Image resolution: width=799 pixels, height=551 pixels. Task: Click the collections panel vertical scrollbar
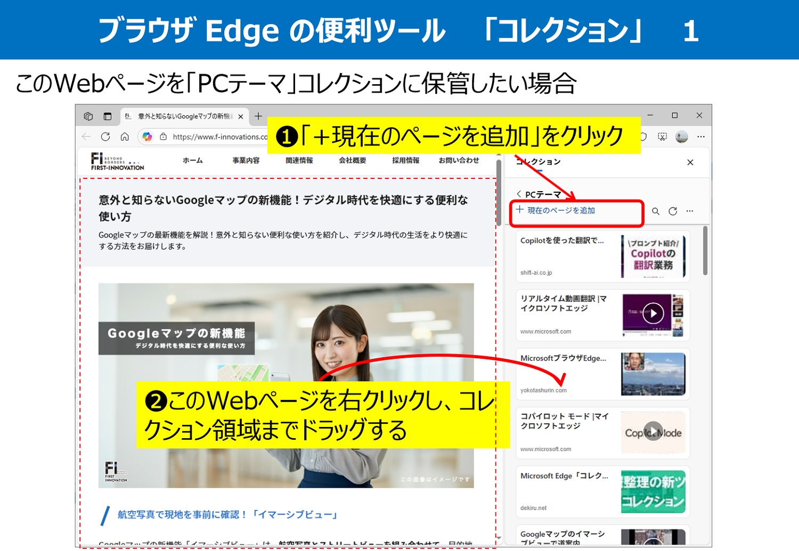pos(705,251)
